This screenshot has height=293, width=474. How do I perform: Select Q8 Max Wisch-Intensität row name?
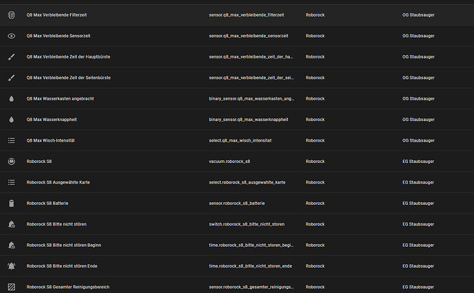(x=50, y=140)
